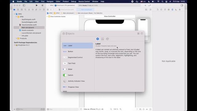Open the Source Control menu
This screenshot has width=197, height=111.
click(x=84, y=2)
